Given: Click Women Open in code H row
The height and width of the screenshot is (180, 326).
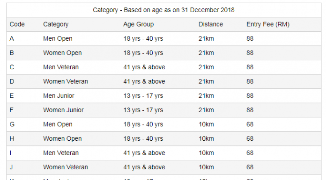Looking at the screenshot, I should click(62, 139).
